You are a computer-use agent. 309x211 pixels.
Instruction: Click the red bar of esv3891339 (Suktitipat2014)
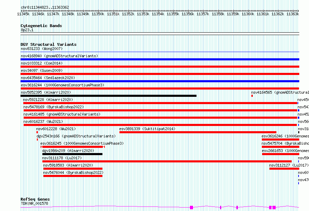[x=198, y=132]
